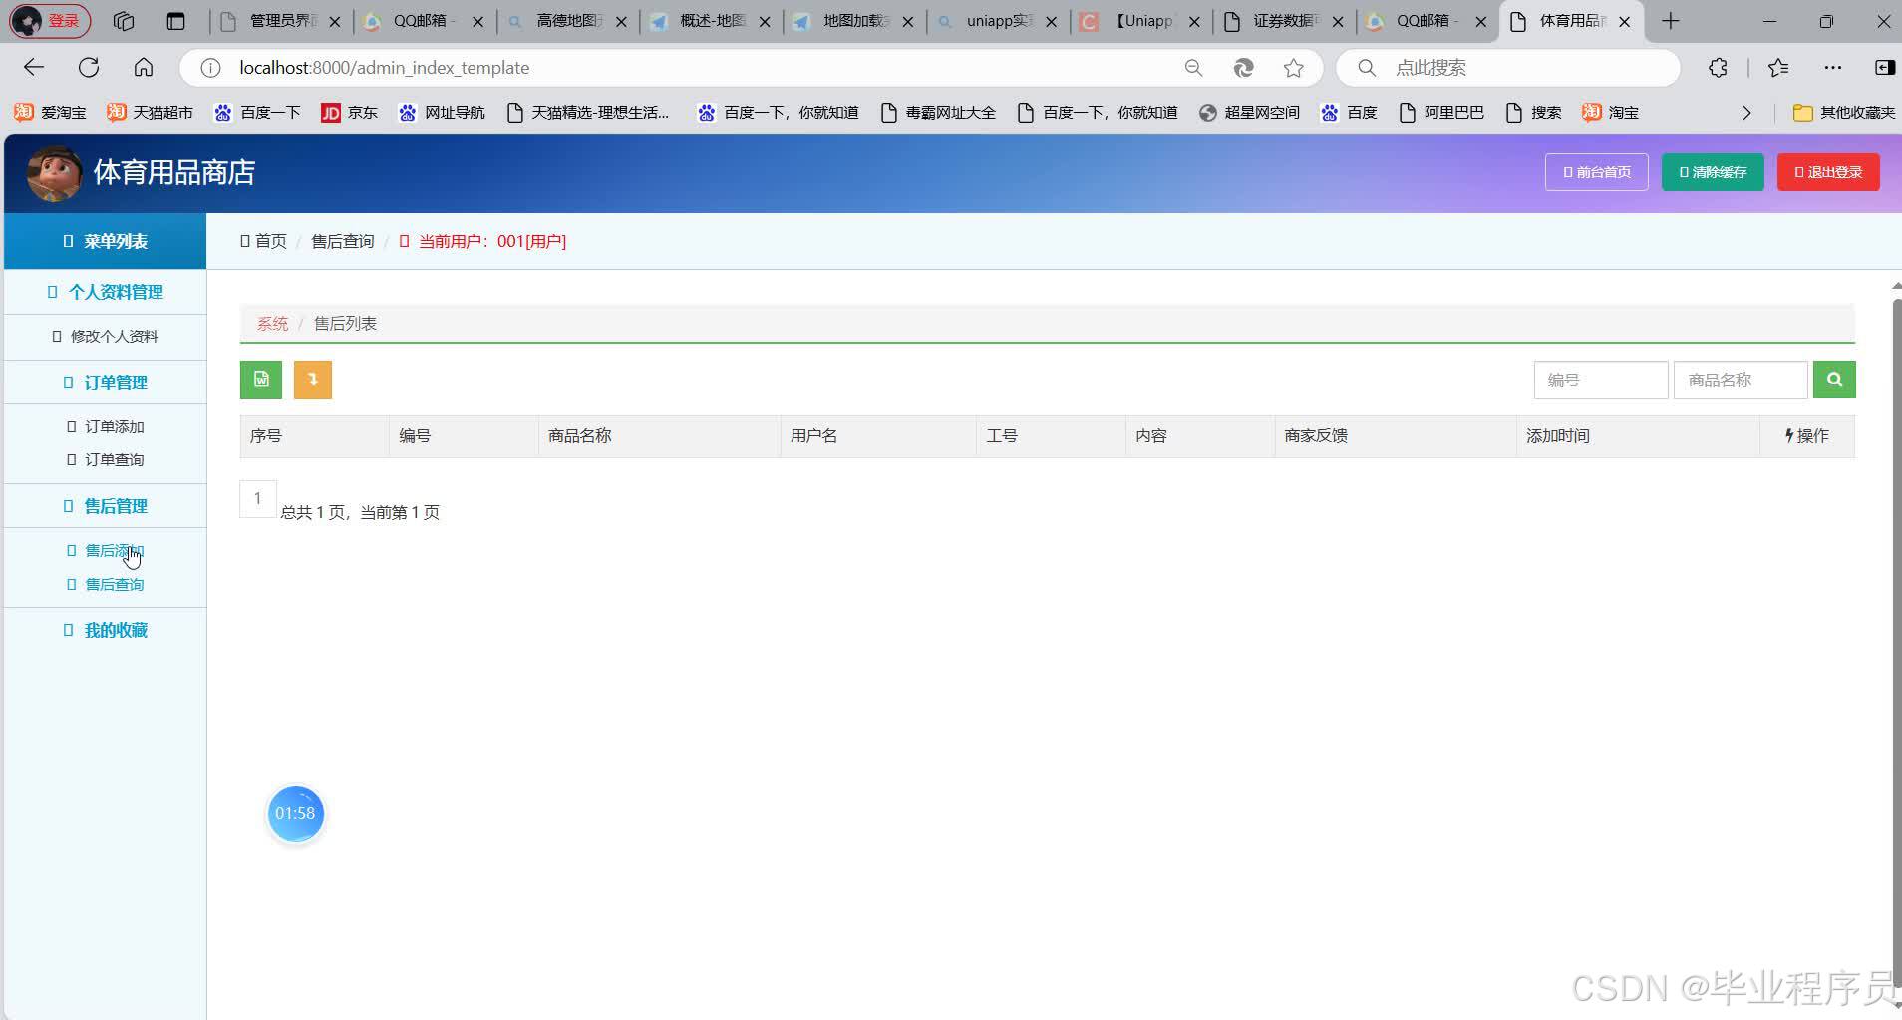The image size is (1902, 1020).
Task: Collapse the 售后管理 menu section
Action: (106, 506)
